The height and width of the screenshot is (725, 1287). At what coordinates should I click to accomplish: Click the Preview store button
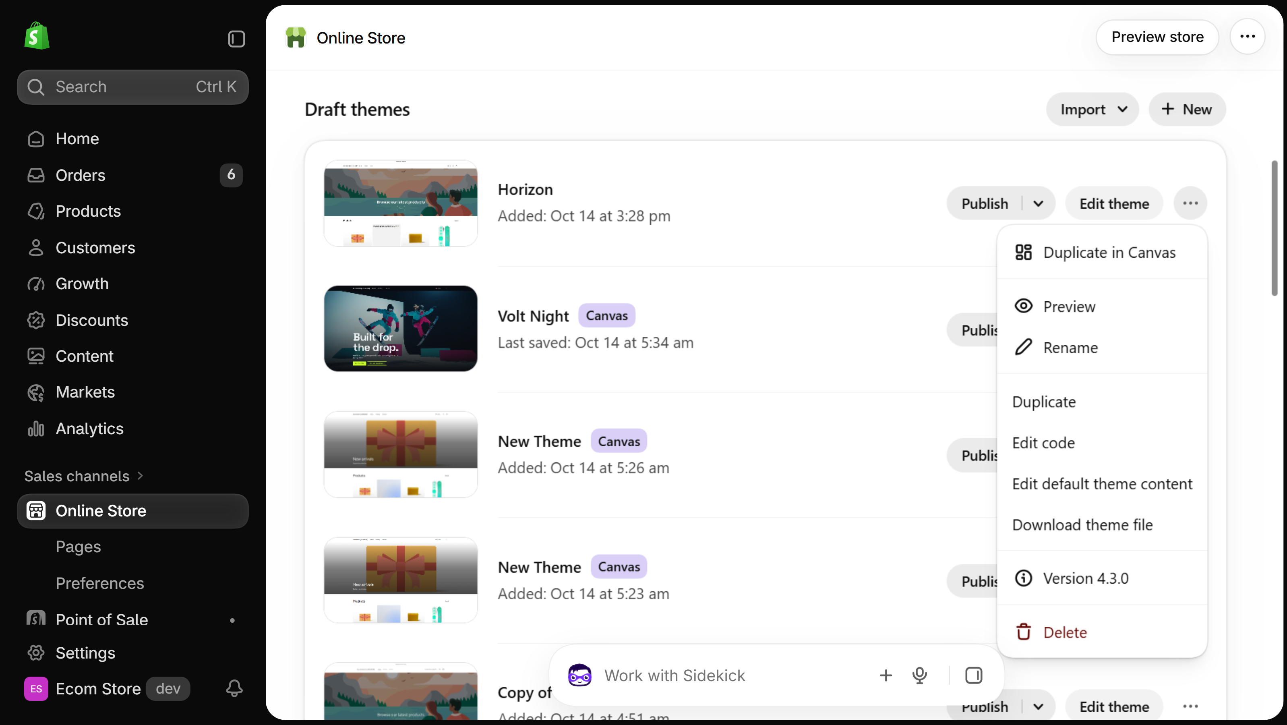click(1157, 37)
